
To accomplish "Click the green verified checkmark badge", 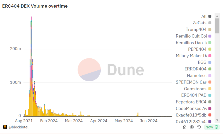I will [x=216, y=127].
